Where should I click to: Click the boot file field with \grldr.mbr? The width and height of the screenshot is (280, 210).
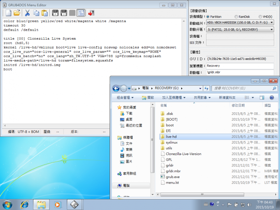(240, 72)
